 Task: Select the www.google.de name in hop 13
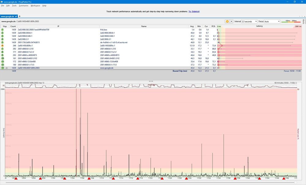[107, 68]
